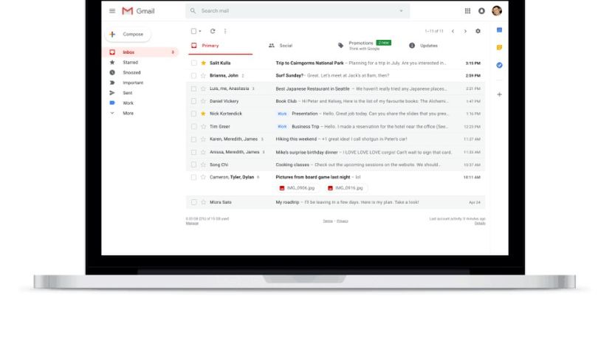
Task: Star the Karen, Meredith, James email
Action: (x=203, y=139)
